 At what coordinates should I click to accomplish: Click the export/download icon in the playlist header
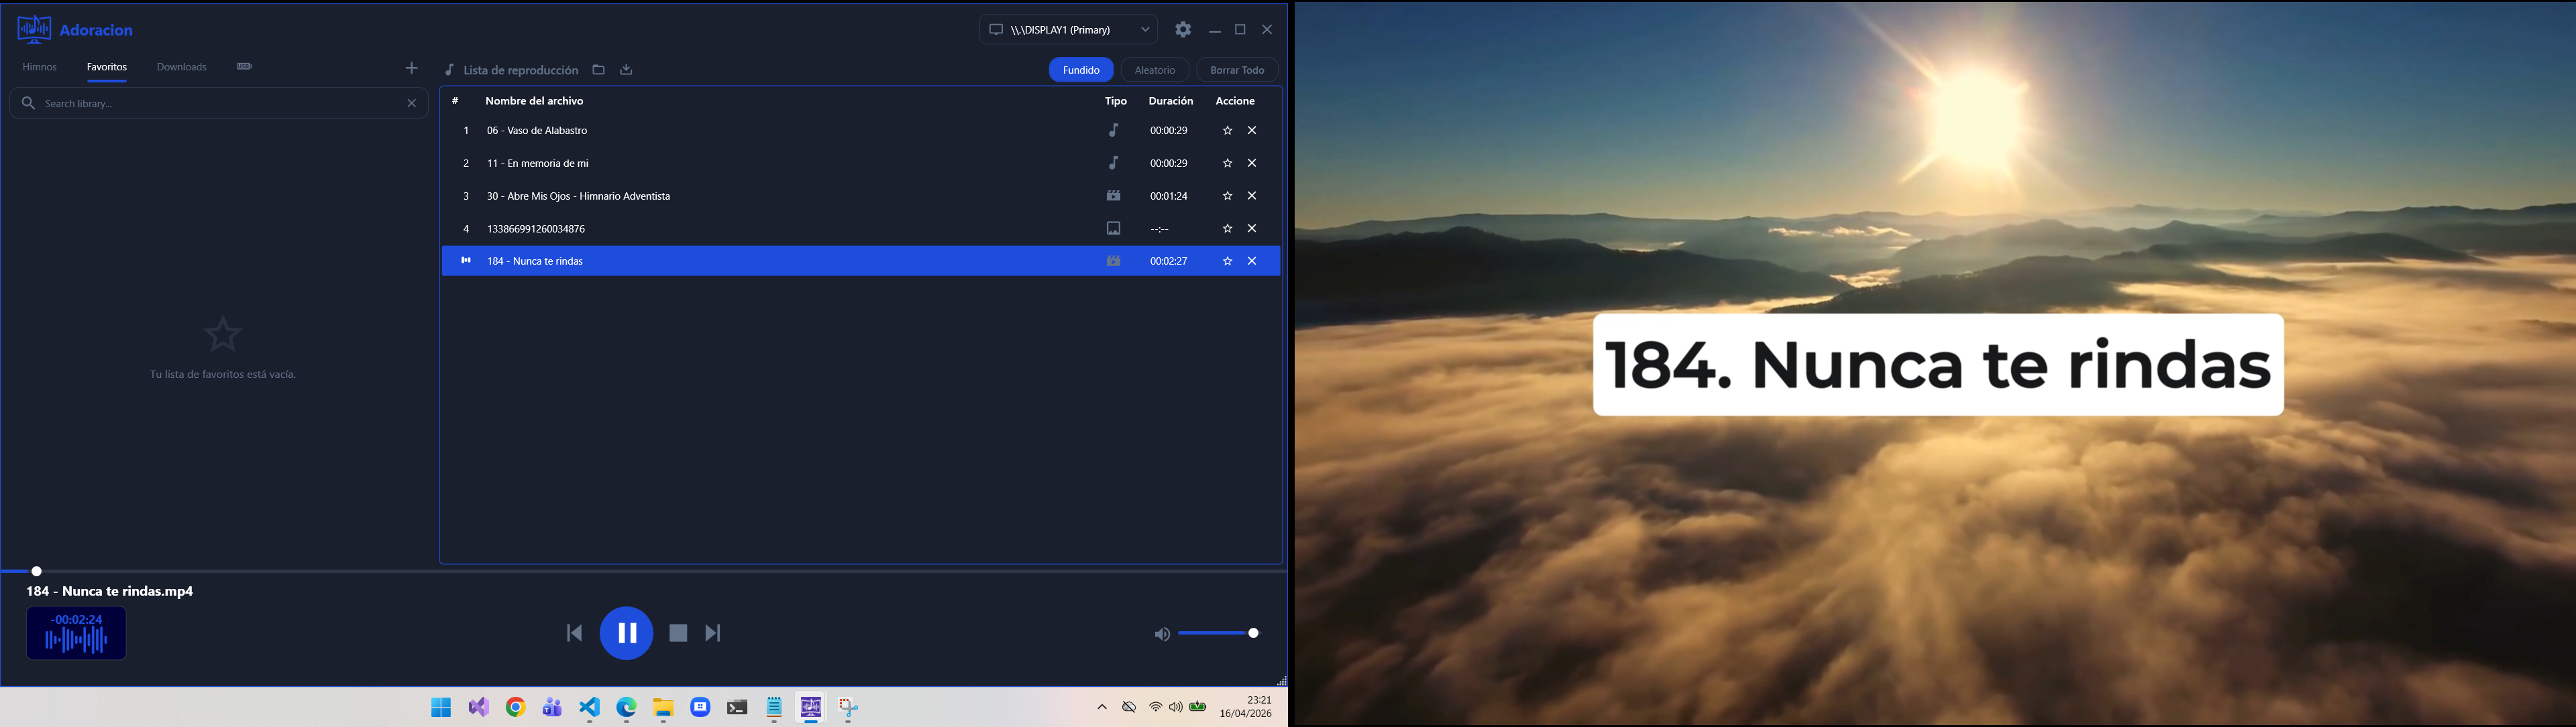pos(626,70)
